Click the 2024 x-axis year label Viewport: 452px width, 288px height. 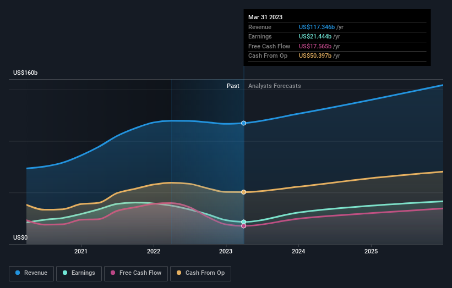[x=298, y=251]
